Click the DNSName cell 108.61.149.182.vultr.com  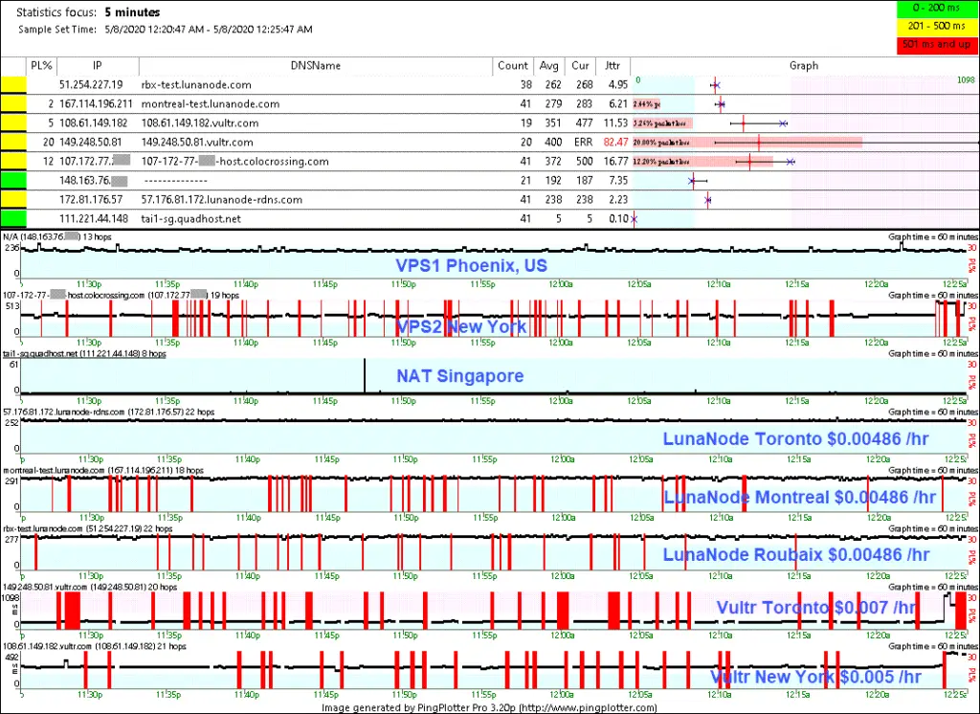pos(200,123)
